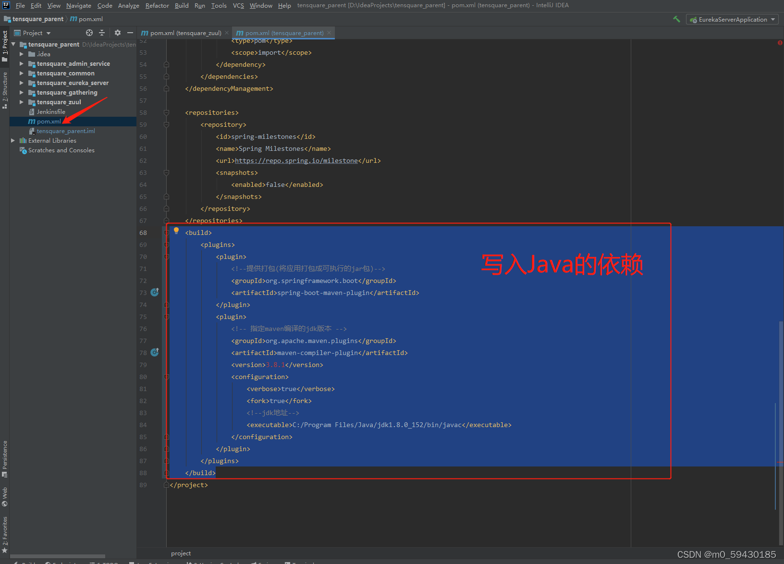
Task: Click the Build project hammer icon
Action: pyautogui.click(x=676, y=19)
